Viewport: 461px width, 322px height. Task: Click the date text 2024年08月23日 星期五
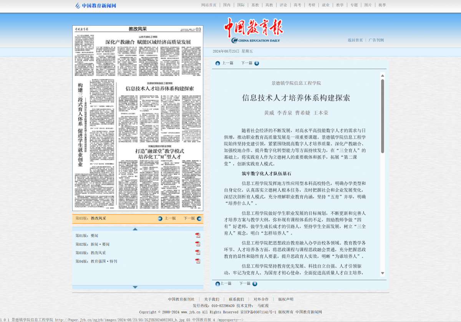click(x=233, y=51)
